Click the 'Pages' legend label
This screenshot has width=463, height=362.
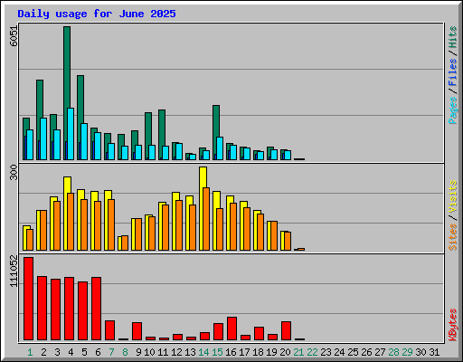point(452,110)
